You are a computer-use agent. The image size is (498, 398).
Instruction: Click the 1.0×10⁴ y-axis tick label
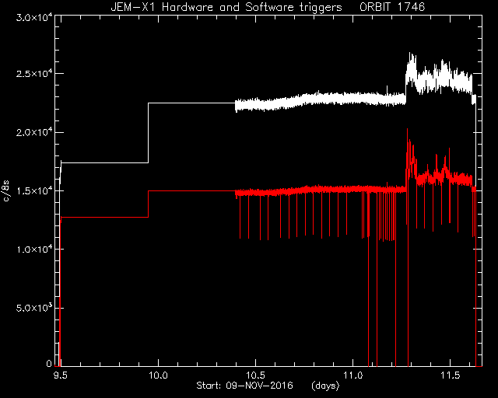[x=34, y=250]
